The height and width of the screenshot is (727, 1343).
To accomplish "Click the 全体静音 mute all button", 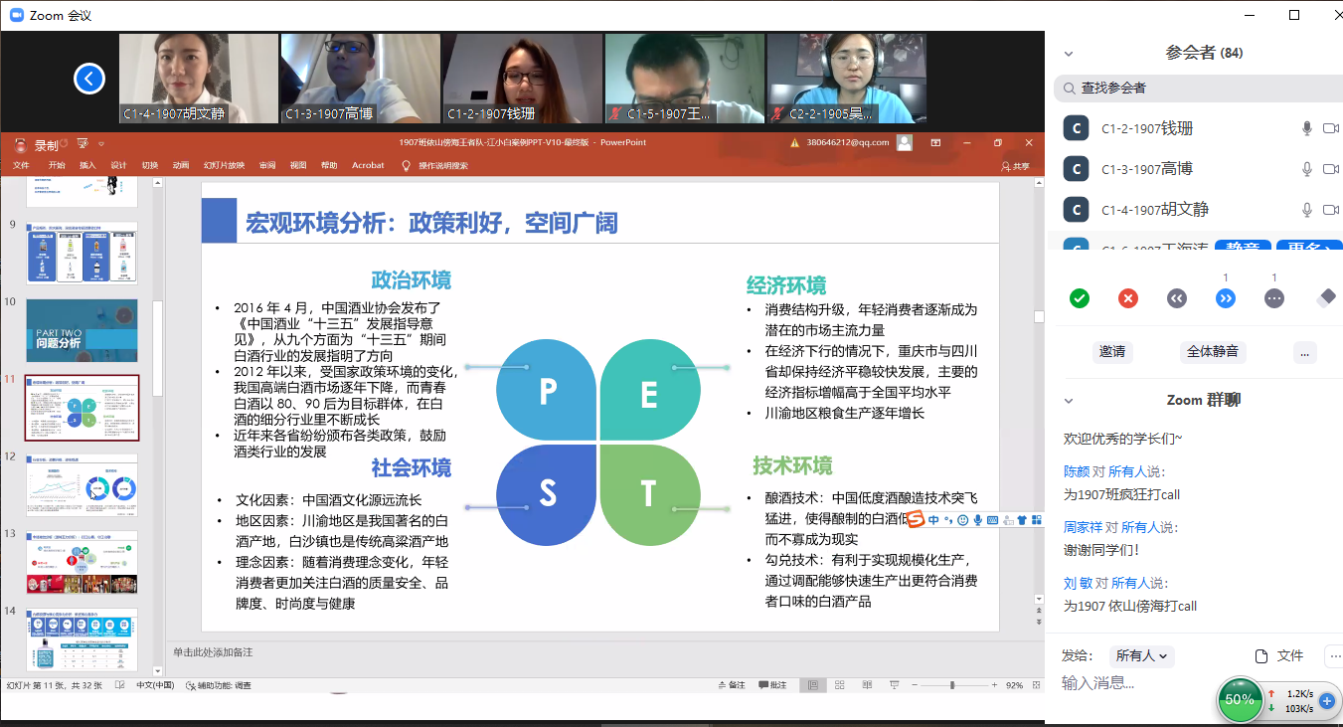I will tap(1212, 352).
